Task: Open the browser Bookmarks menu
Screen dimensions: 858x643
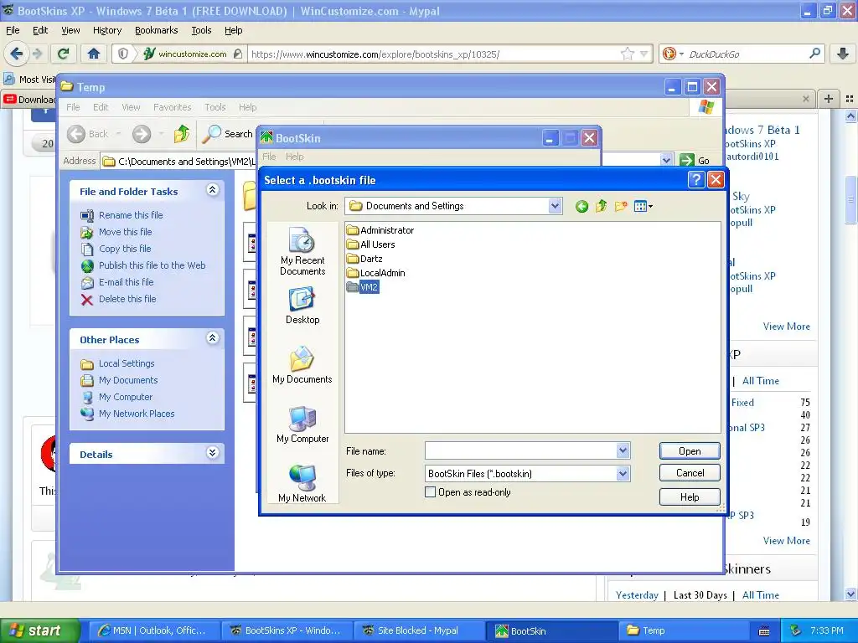Action: (x=157, y=30)
